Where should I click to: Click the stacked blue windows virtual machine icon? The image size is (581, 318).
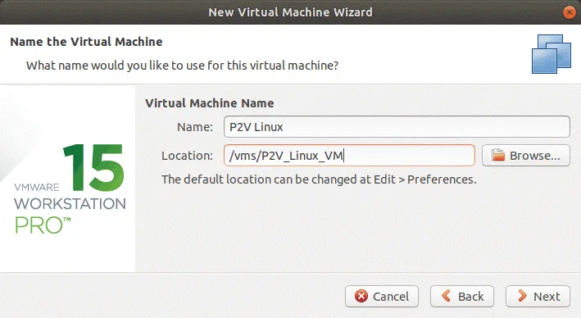coord(551,54)
